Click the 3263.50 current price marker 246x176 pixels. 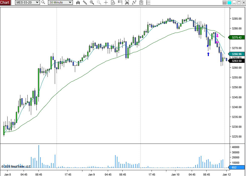[x=237, y=61]
